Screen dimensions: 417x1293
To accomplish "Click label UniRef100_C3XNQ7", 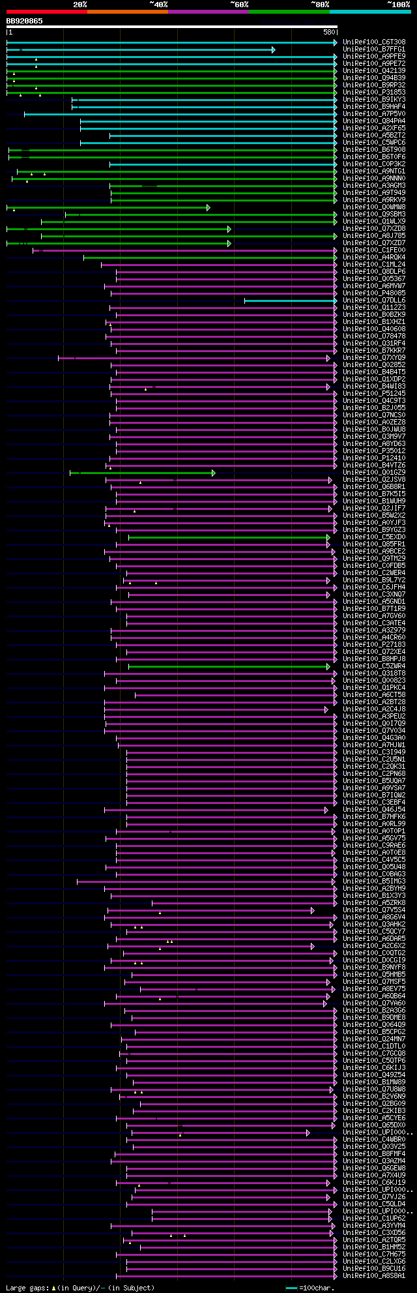I will click(x=374, y=595).
